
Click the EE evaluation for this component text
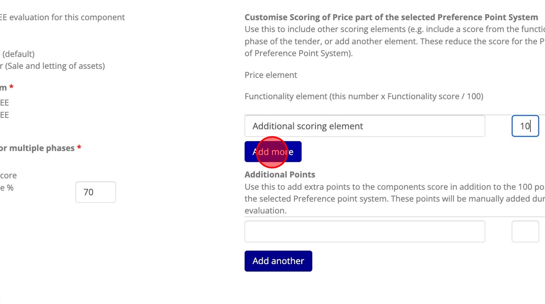[63, 17]
